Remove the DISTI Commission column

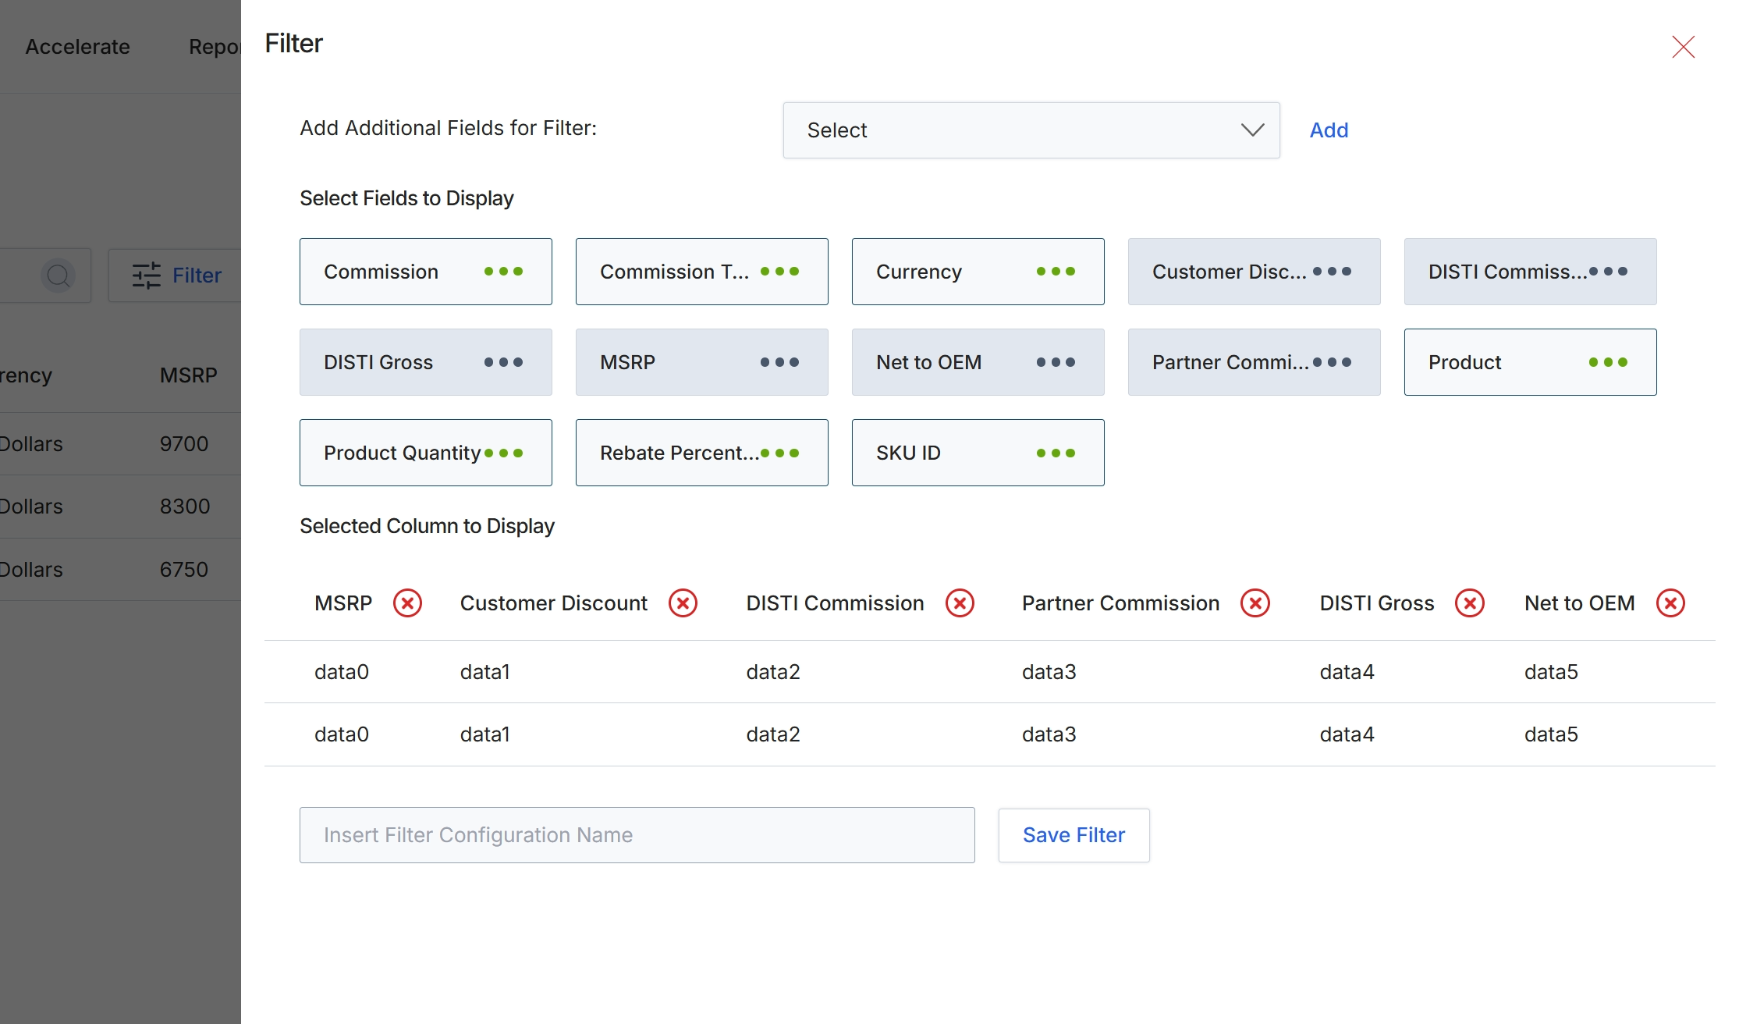[960, 603]
